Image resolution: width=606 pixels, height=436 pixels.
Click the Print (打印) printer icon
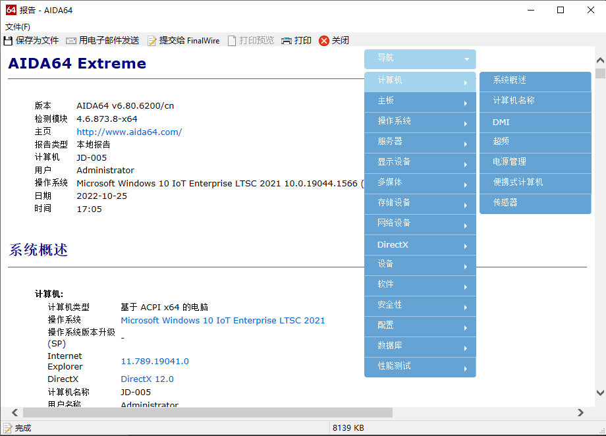(287, 41)
